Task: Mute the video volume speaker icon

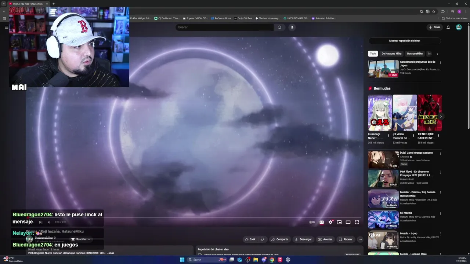Action: [x=49, y=222]
